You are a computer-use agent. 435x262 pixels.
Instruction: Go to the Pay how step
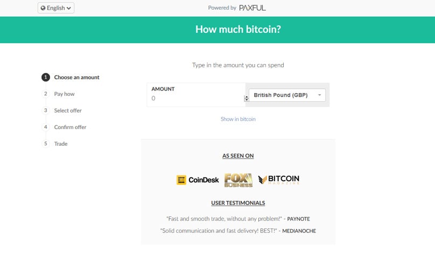click(65, 94)
